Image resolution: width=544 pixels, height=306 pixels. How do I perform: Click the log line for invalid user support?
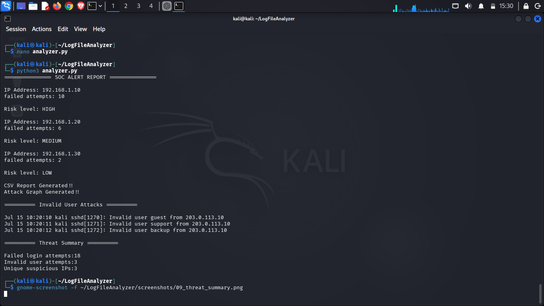(117, 224)
